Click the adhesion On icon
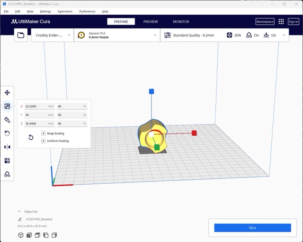This screenshot has width=303, height=242. [266, 35]
